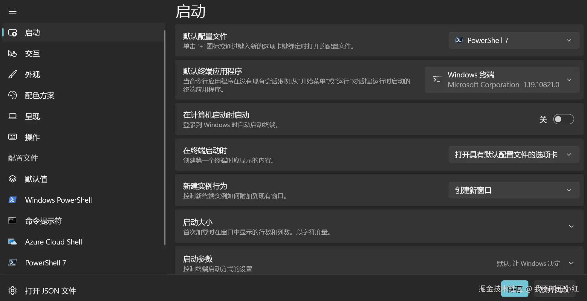Click the 外观 appearance brush icon
587x301 pixels.
(13, 74)
